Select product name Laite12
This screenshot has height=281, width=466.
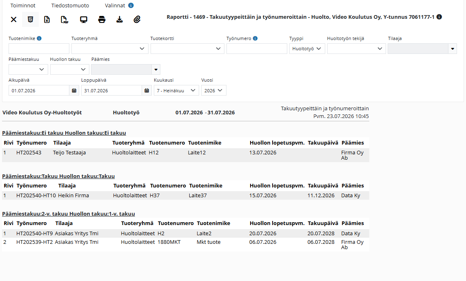tap(197, 152)
